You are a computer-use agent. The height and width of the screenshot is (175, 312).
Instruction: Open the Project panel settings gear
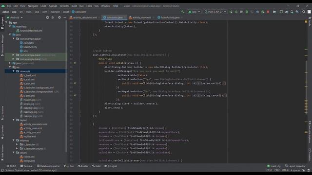59,17
